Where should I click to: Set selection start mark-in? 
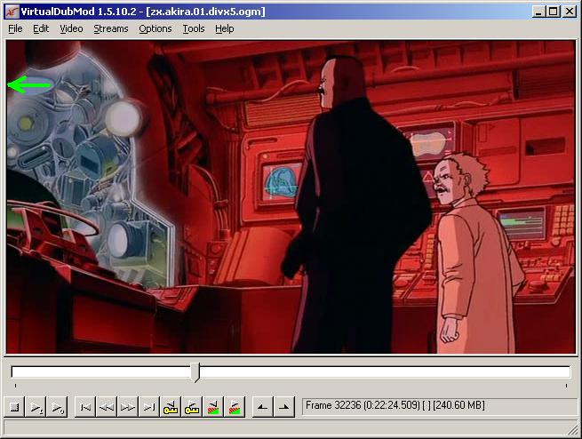[262, 407]
